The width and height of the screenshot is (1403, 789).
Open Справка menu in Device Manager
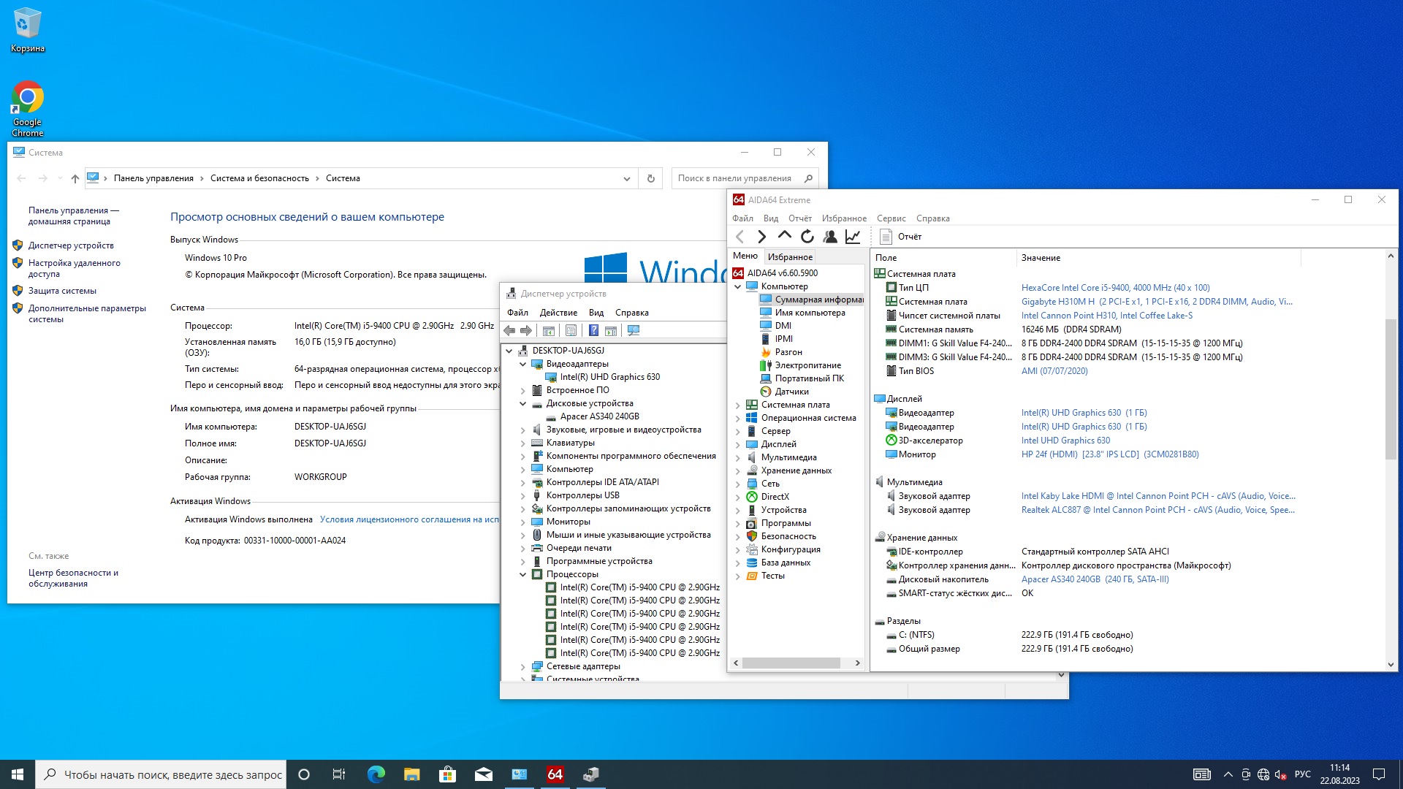tap(631, 313)
